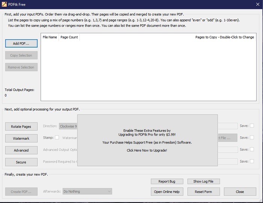The height and width of the screenshot is (203, 263).
Task: Open Online Help button
Action: click(x=167, y=192)
